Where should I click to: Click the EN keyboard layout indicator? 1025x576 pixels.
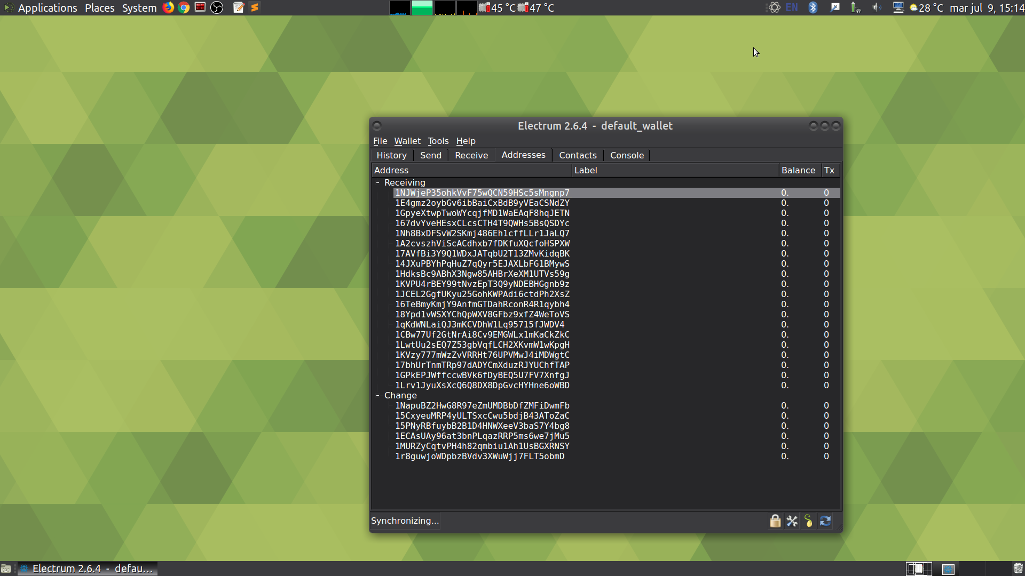click(x=792, y=7)
